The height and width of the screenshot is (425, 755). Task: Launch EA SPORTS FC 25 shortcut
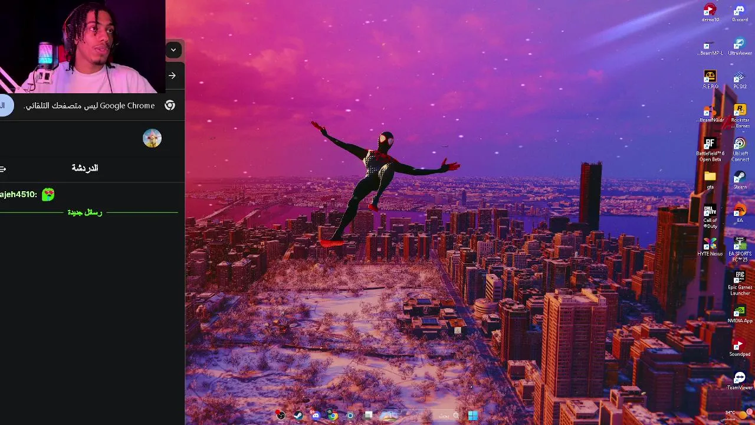point(740,250)
